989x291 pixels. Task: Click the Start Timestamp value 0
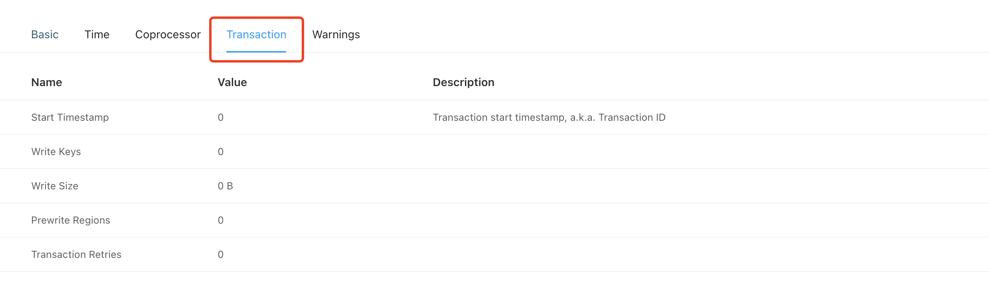[x=221, y=118]
